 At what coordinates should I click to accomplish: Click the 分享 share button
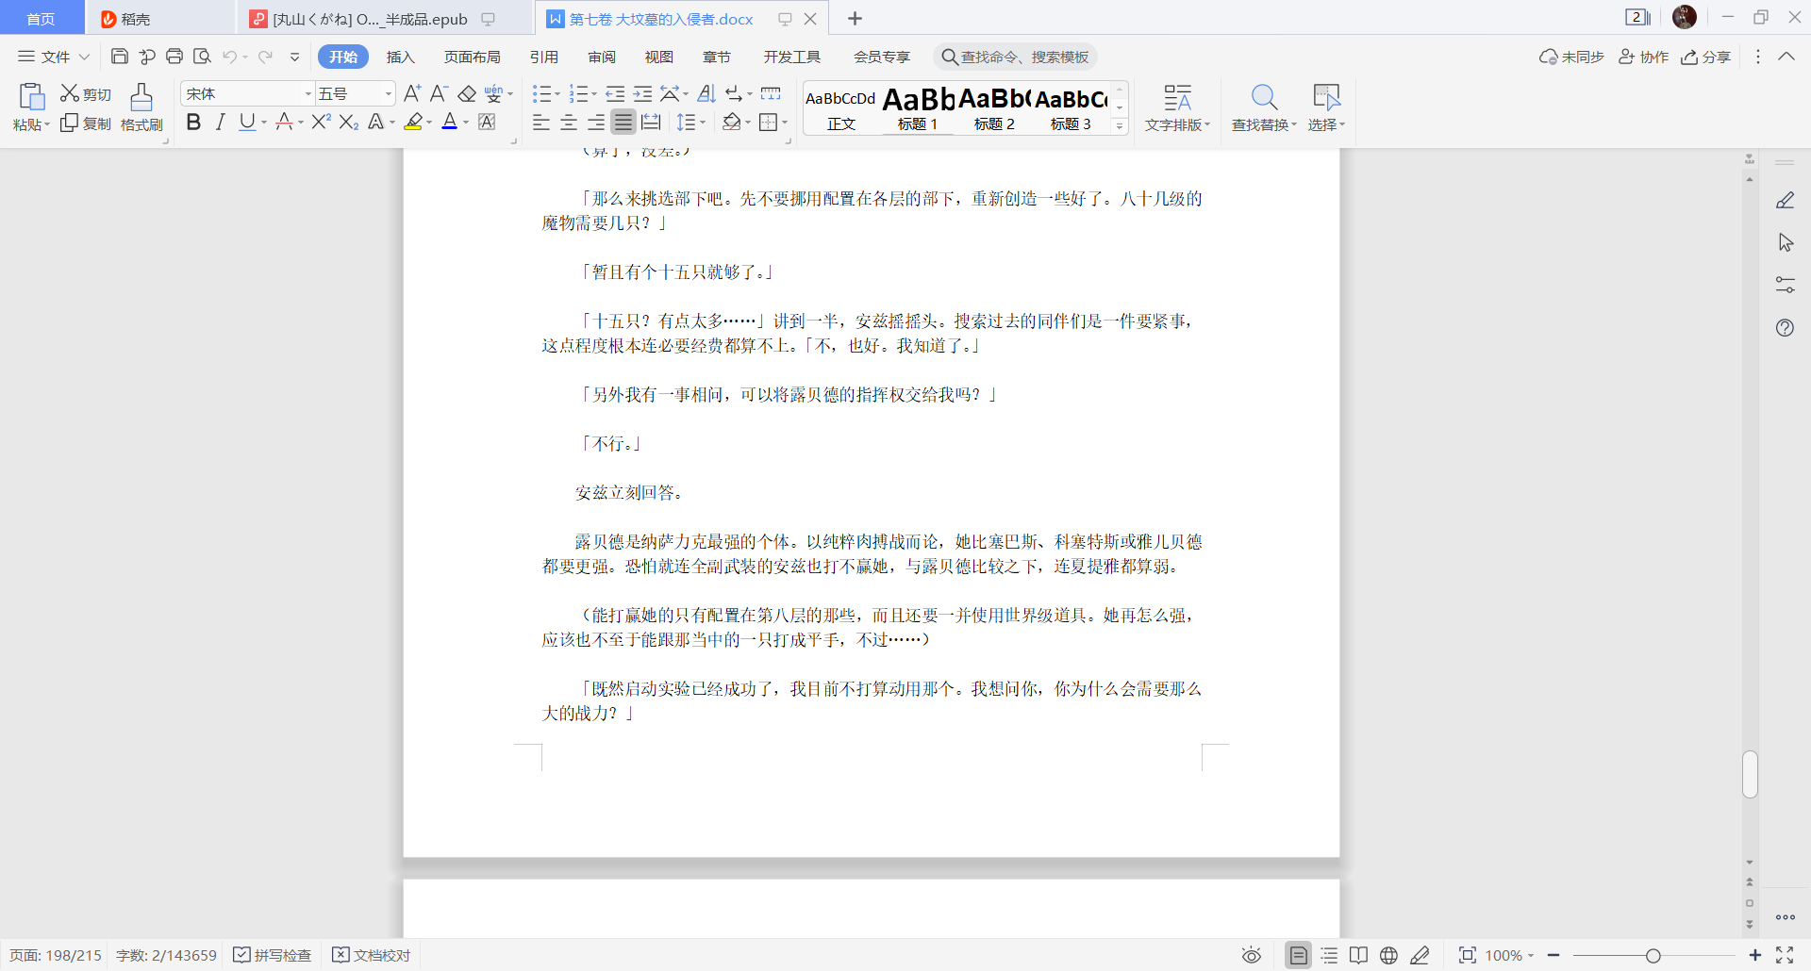[1706, 57]
